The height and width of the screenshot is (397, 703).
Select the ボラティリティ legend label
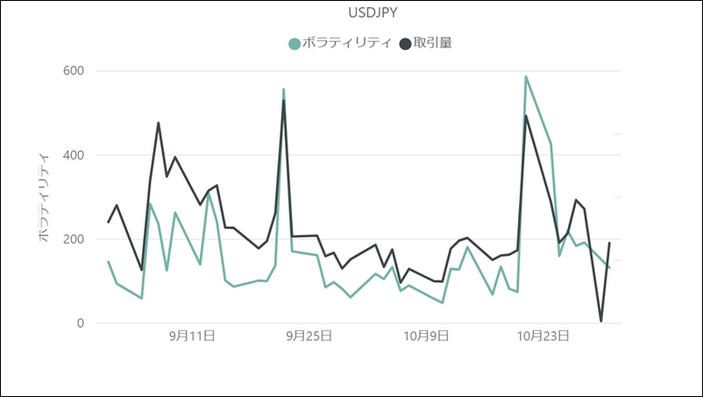click(346, 43)
